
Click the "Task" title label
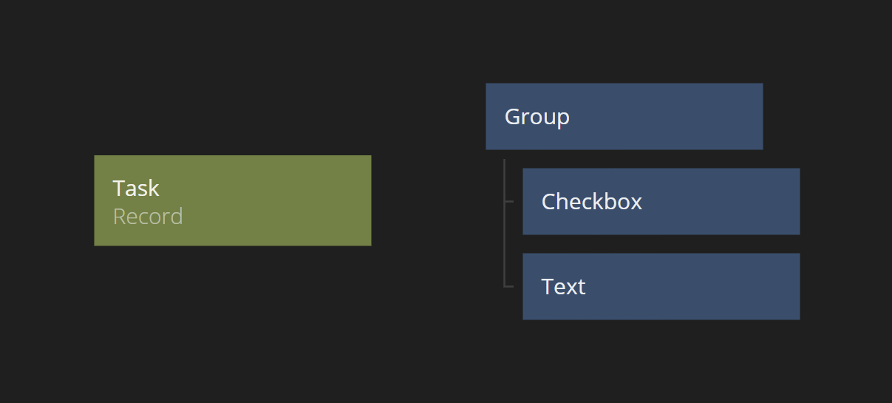tap(136, 188)
